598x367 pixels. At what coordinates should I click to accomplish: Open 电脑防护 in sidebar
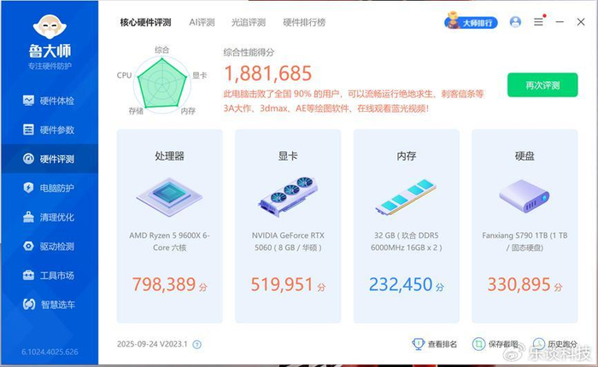point(49,188)
